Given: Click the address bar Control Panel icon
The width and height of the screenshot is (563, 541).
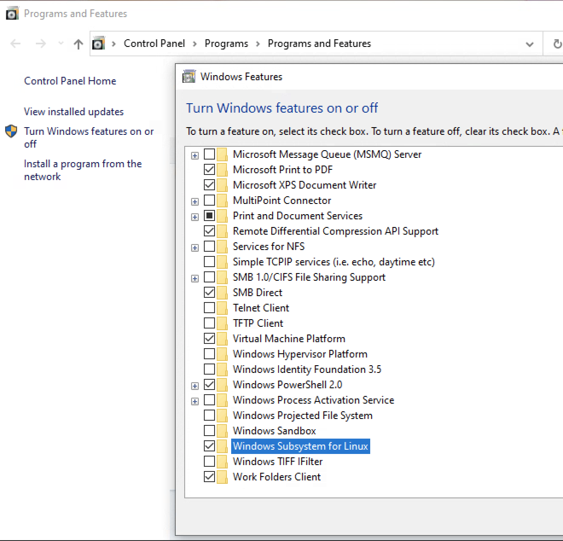Looking at the screenshot, I should point(99,44).
